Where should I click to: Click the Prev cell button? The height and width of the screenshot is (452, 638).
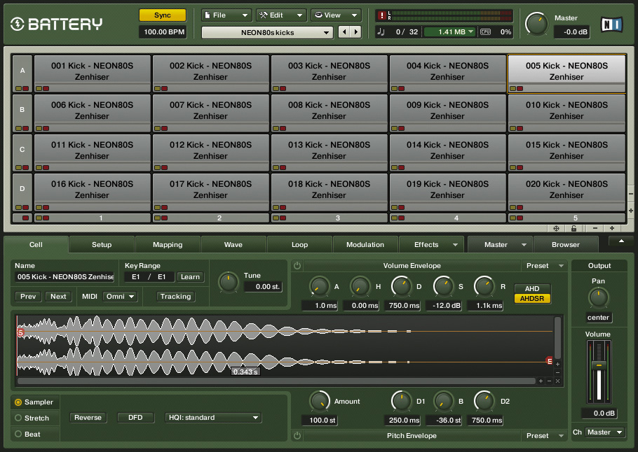(28, 297)
